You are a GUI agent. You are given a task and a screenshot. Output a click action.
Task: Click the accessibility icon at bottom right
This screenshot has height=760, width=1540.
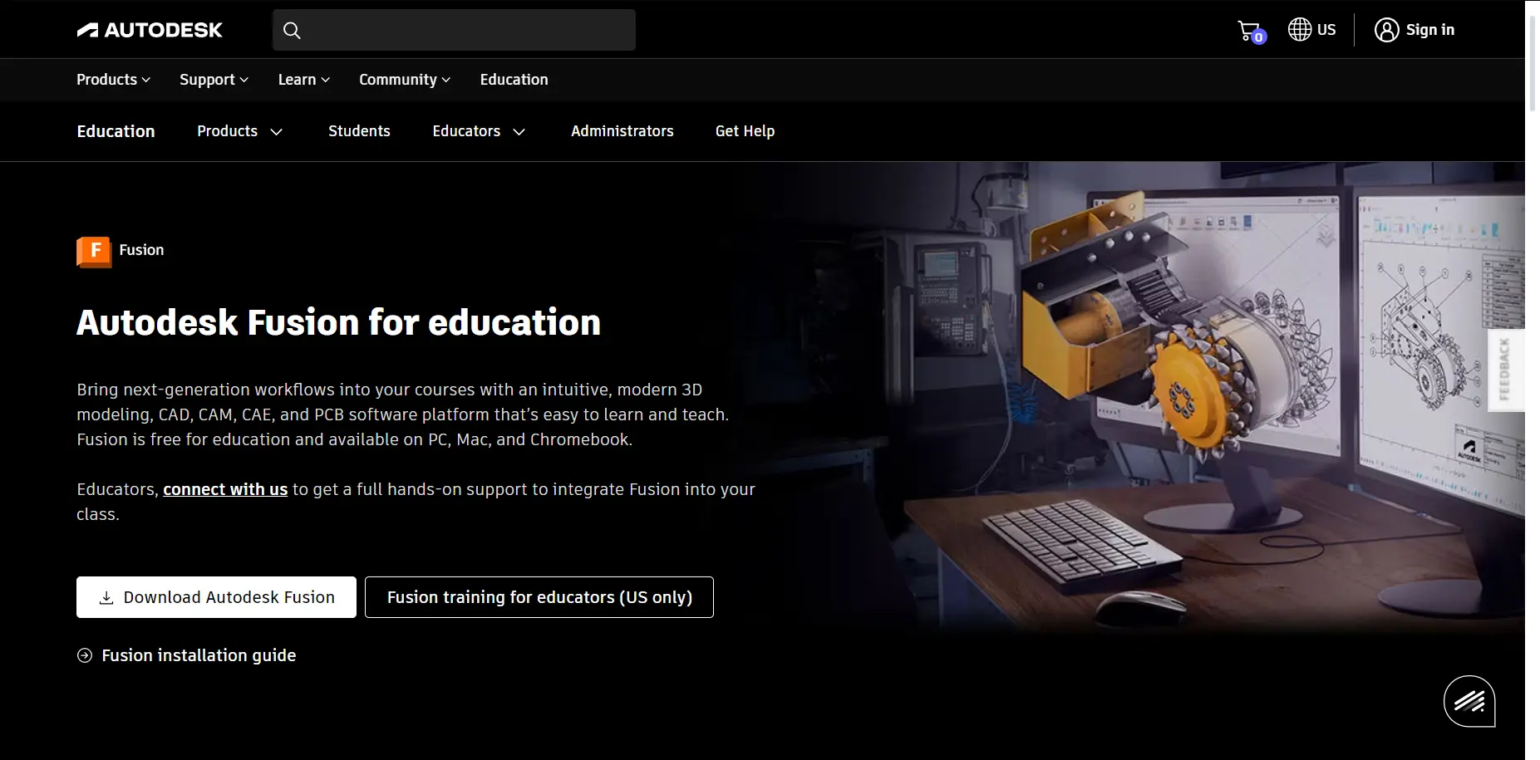(1469, 701)
